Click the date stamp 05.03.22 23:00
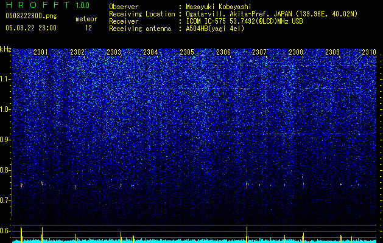The image size is (383, 243). (31, 28)
